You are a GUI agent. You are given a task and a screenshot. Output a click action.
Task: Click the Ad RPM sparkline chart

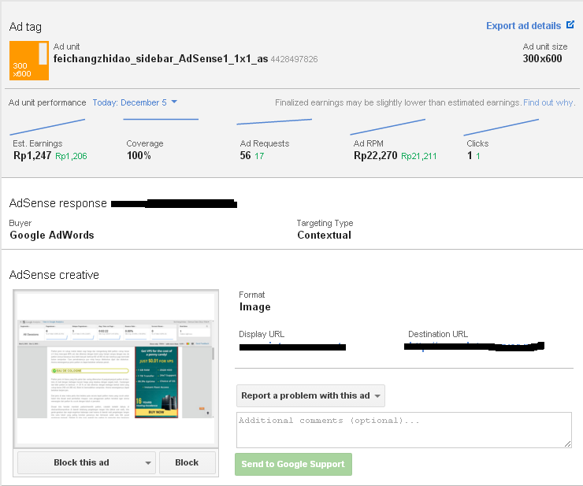tap(388, 126)
